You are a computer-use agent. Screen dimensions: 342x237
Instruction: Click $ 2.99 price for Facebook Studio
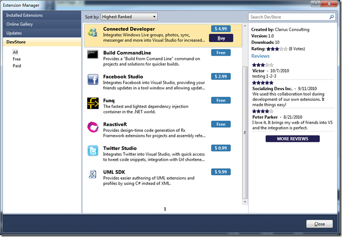coord(220,77)
